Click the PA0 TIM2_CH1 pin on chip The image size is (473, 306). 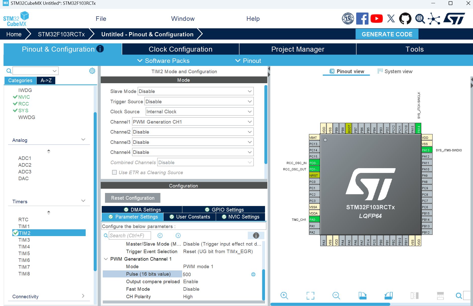tap(314, 220)
